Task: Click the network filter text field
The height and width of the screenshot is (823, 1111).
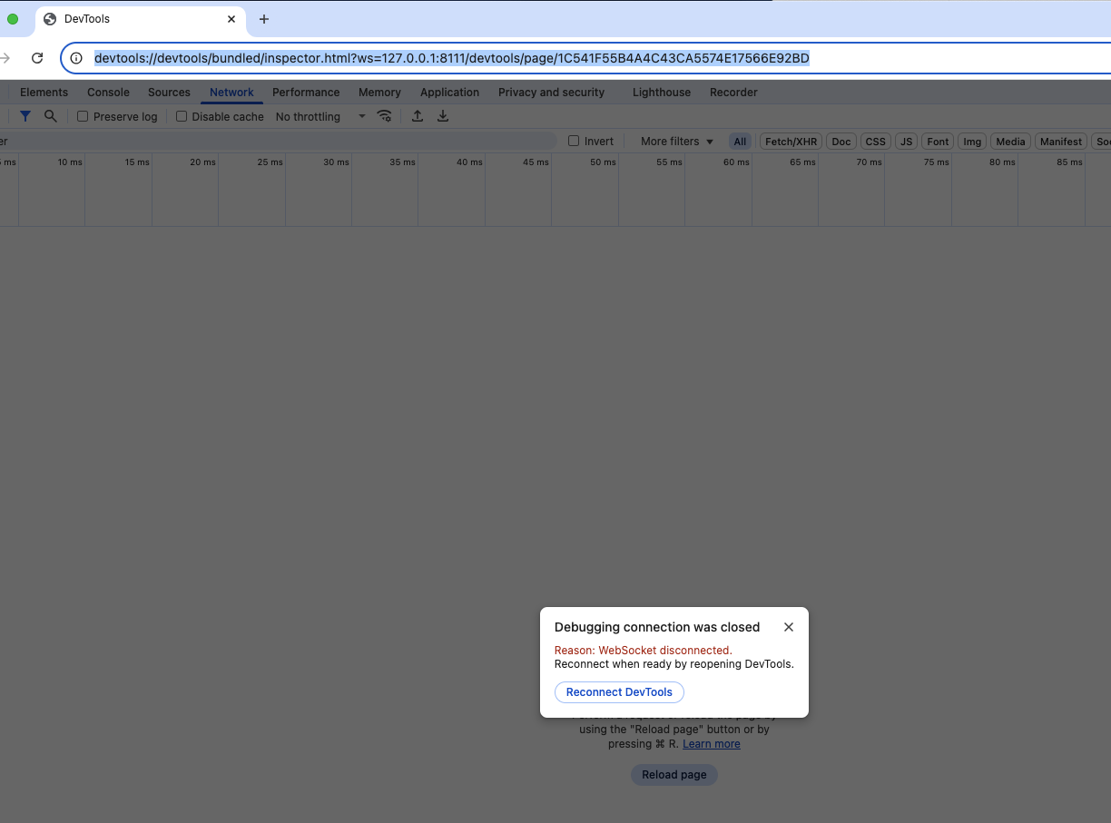Action: point(277,141)
